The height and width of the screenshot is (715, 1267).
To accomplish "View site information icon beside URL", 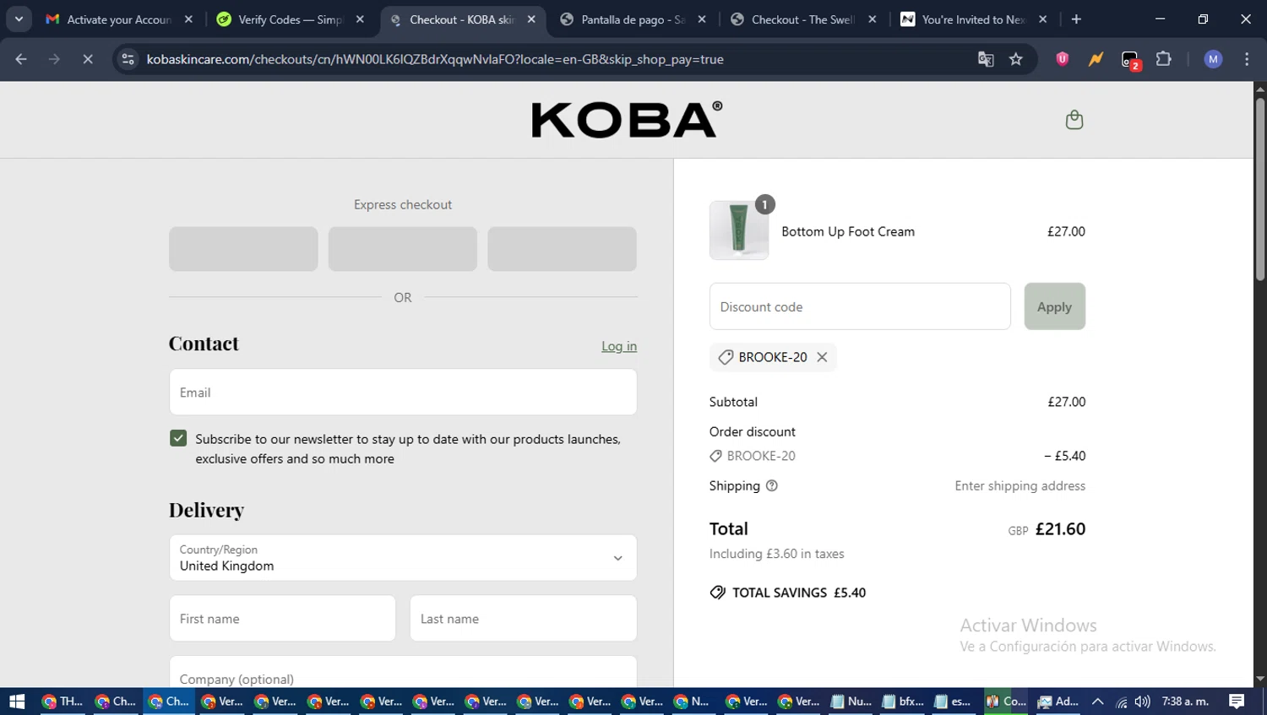I will pyautogui.click(x=128, y=59).
